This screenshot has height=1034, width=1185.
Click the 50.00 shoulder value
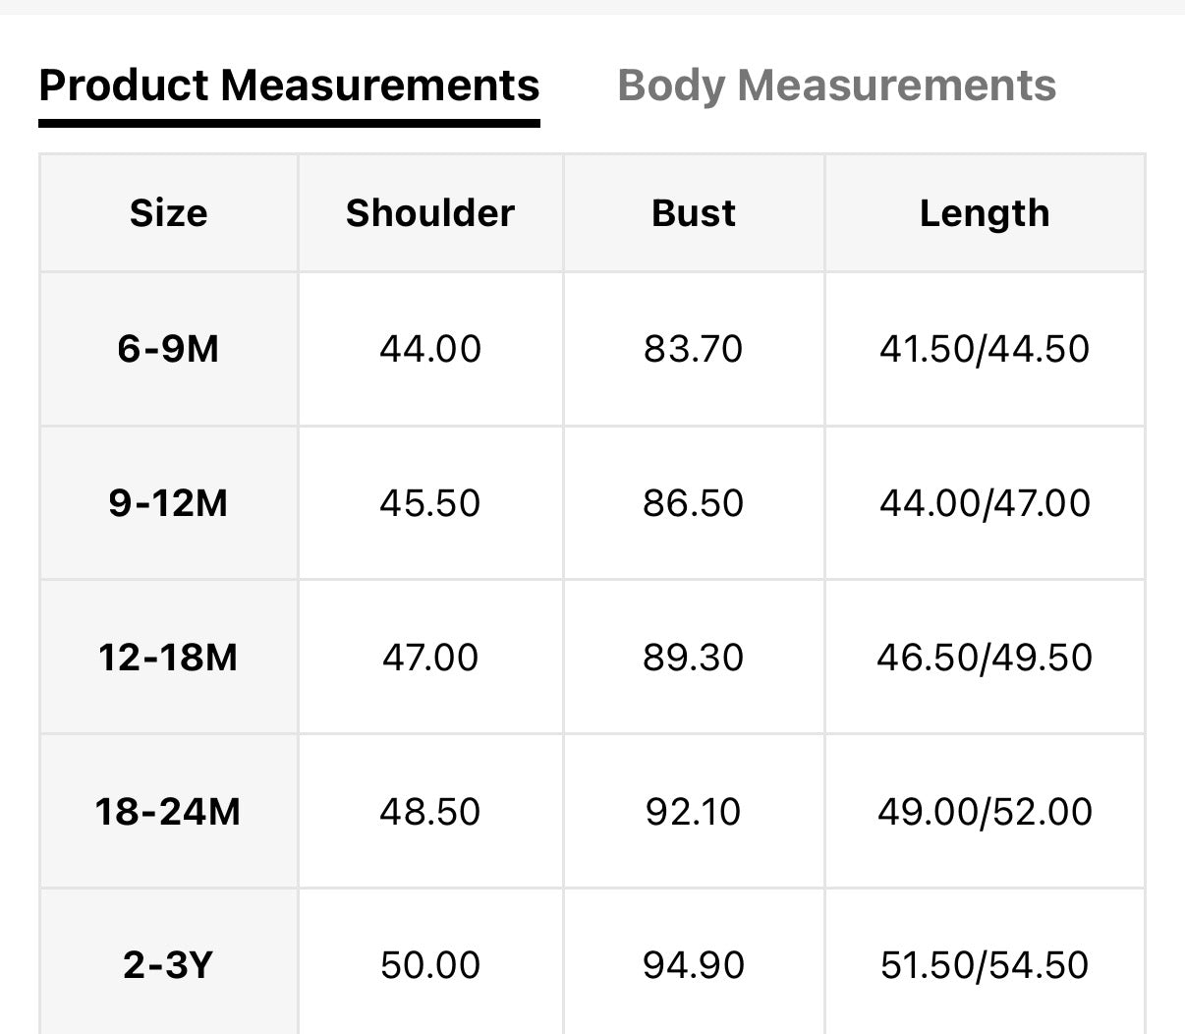point(430,965)
